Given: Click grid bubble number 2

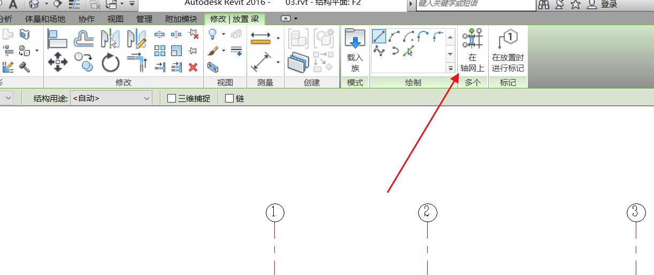Looking at the screenshot, I should point(427,213).
